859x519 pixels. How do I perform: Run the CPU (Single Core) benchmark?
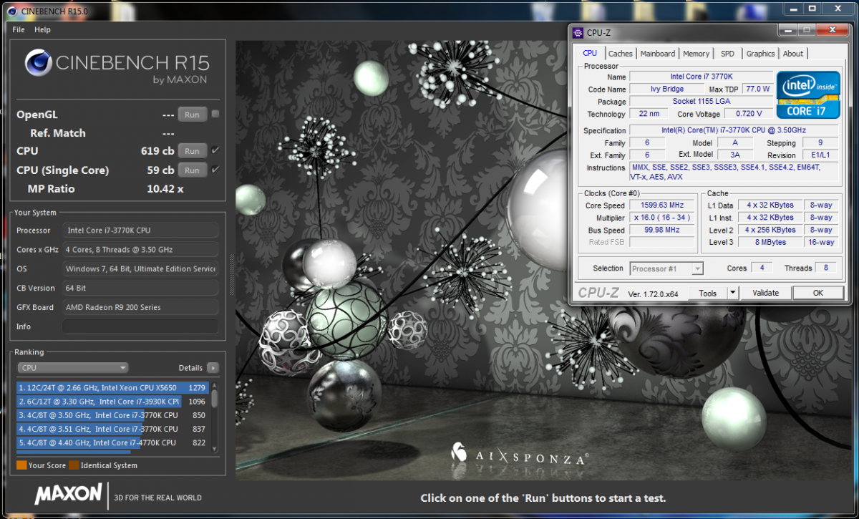[192, 170]
